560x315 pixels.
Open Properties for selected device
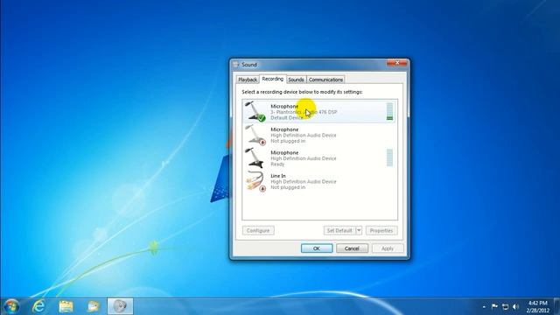(x=381, y=231)
